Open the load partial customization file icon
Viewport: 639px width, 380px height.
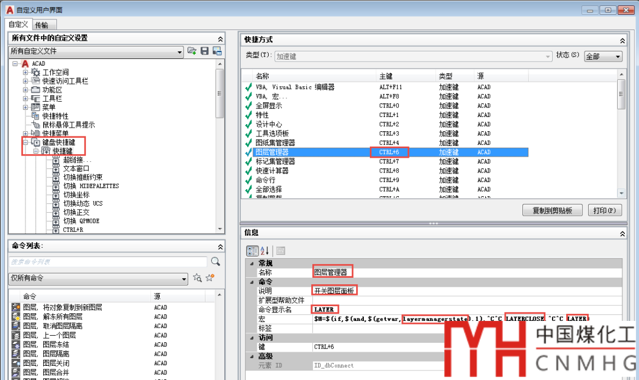pyautogui.click(x=192, y=51)
